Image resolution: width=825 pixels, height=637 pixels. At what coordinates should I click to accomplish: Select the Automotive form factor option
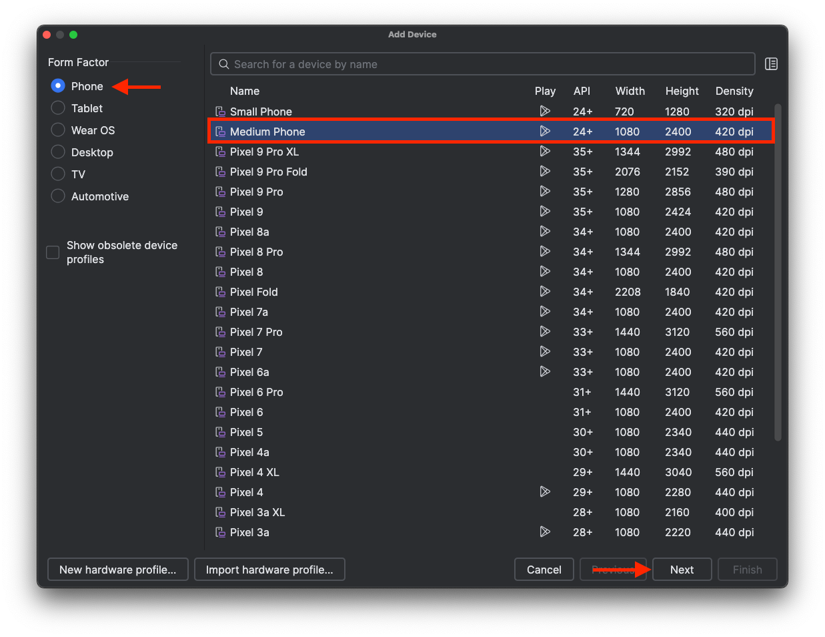tap(58, 196)
